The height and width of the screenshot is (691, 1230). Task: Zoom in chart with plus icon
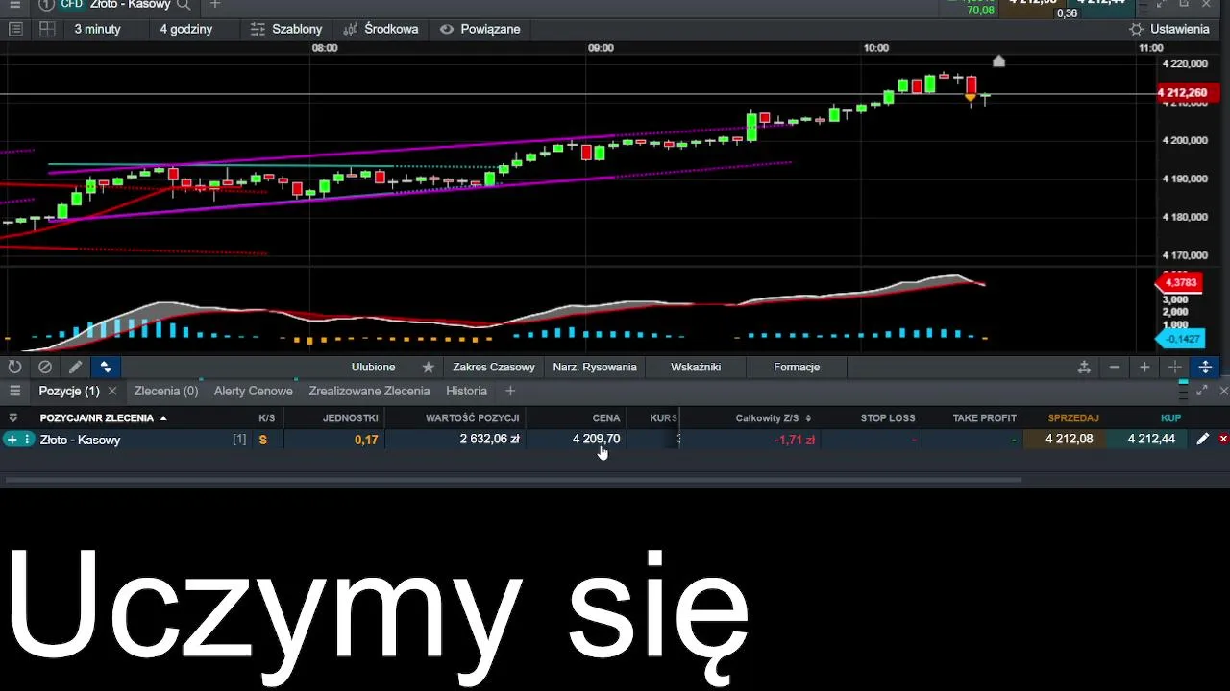pyautogui.click(x=1144, y=367)
